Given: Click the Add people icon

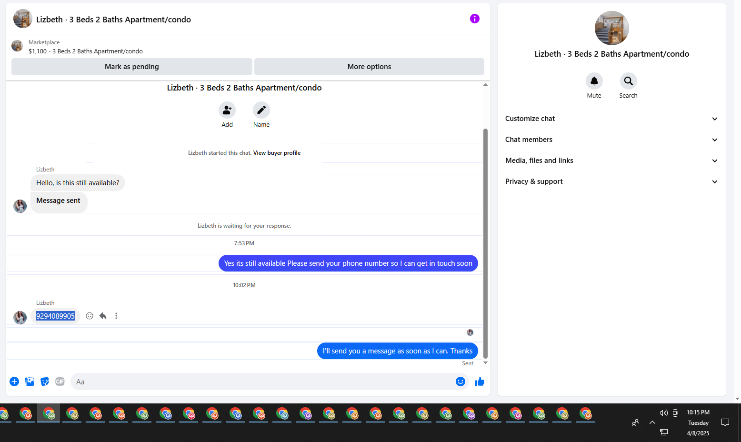Looking at the screenshot, I should pyautogui.click(x=227, y=110).
